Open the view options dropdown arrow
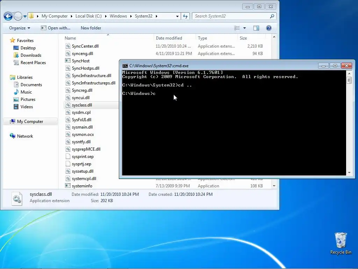 244,28
